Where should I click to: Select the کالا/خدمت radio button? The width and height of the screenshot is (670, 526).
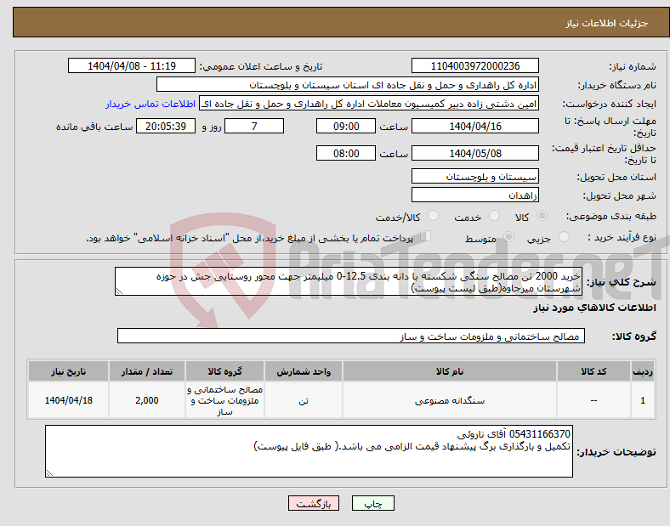[x=433, y=216]
